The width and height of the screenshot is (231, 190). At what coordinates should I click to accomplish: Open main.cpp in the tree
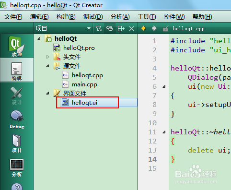(x=84, y=84)
